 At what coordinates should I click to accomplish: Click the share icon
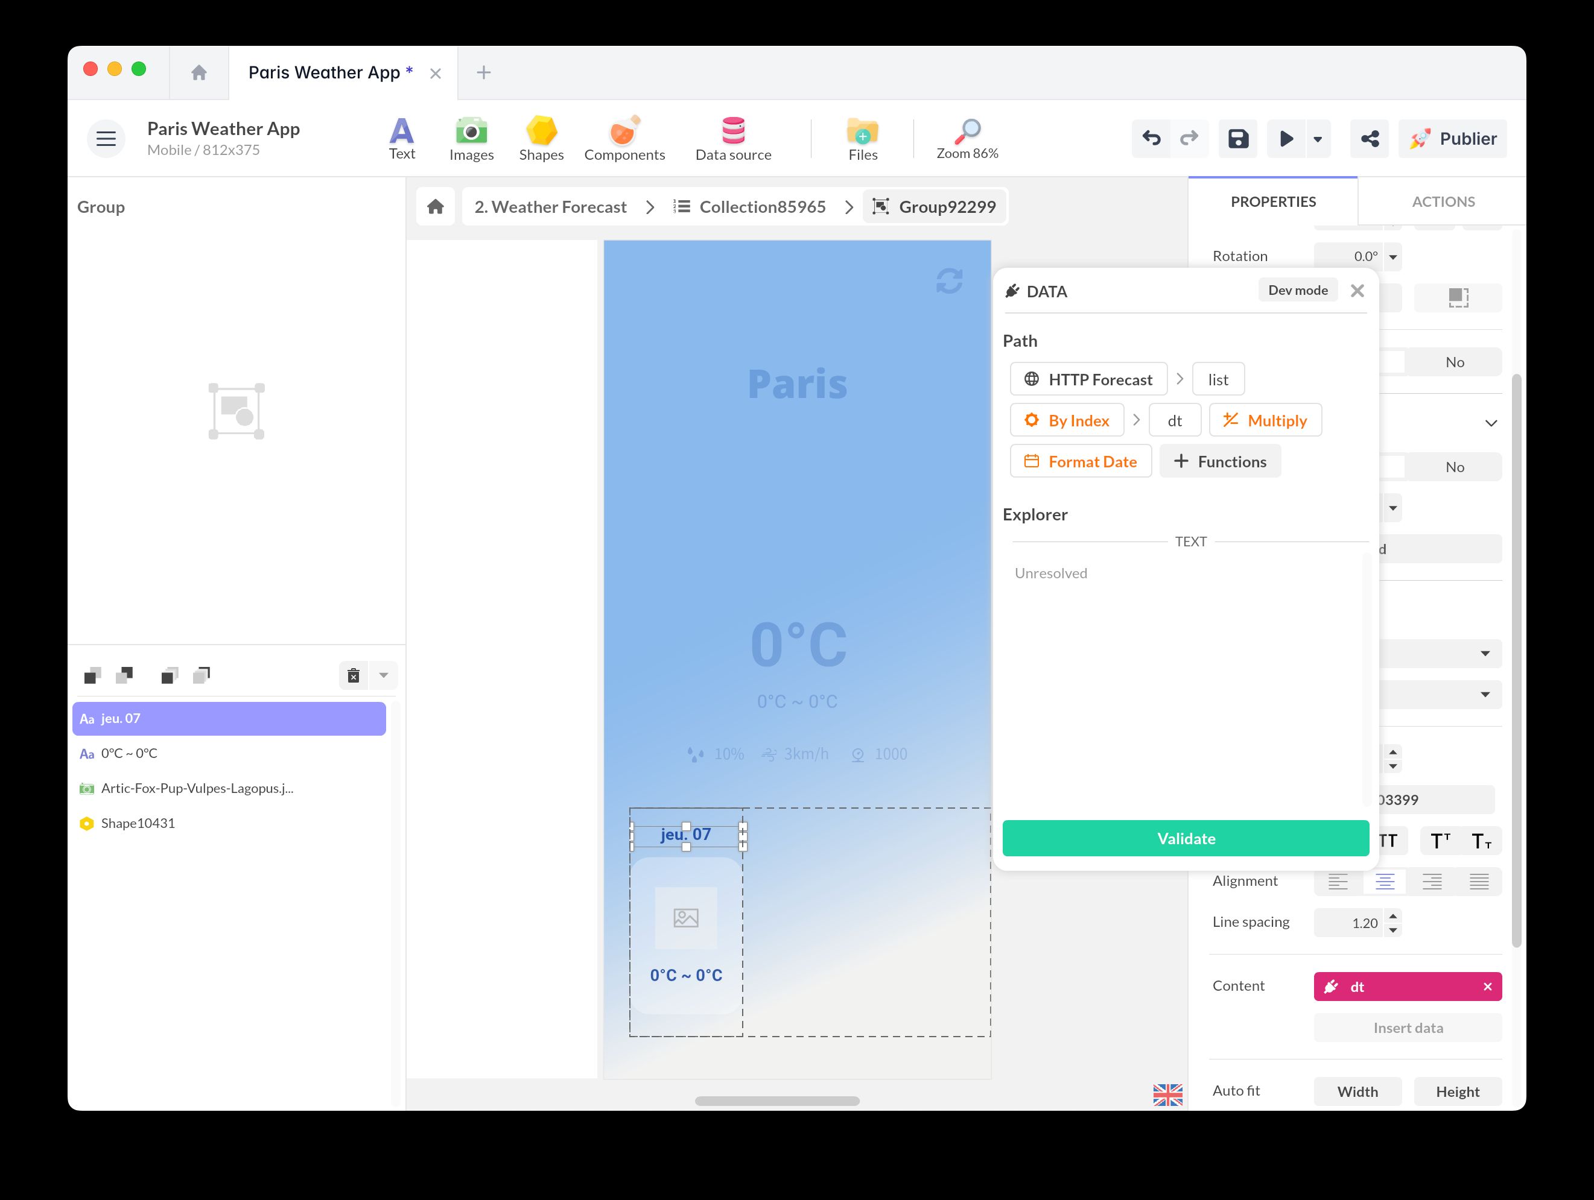[1369, 138]
